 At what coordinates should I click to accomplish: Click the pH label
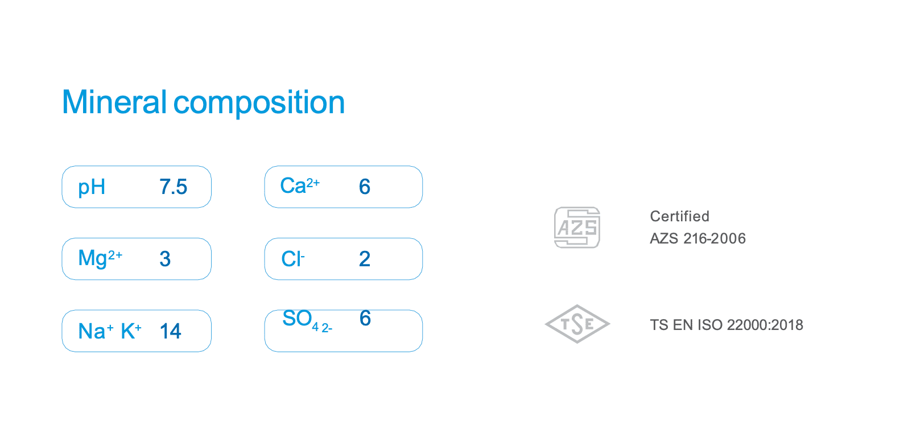(x=92, y=187)
